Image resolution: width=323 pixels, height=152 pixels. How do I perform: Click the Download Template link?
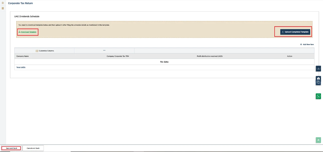[x=28, y=32]
